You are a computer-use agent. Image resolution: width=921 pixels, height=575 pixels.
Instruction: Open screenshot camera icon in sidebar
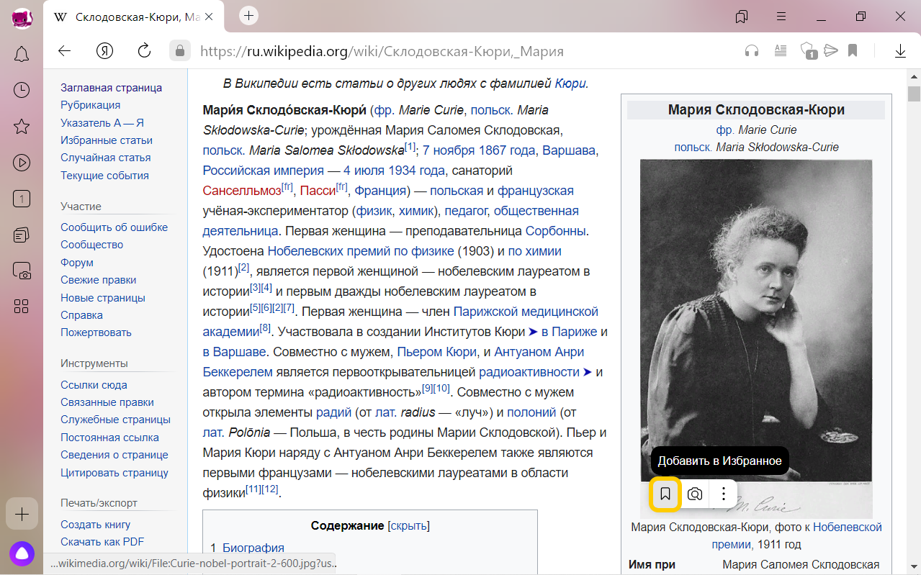(x=22, y=271)
